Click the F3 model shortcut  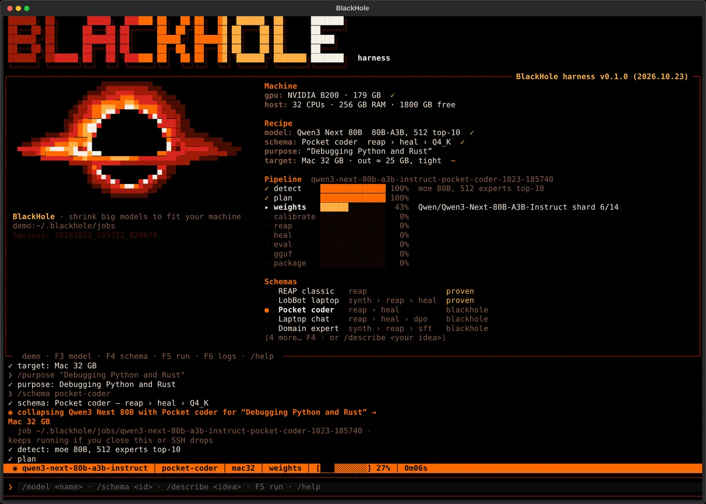click(73, 357)
